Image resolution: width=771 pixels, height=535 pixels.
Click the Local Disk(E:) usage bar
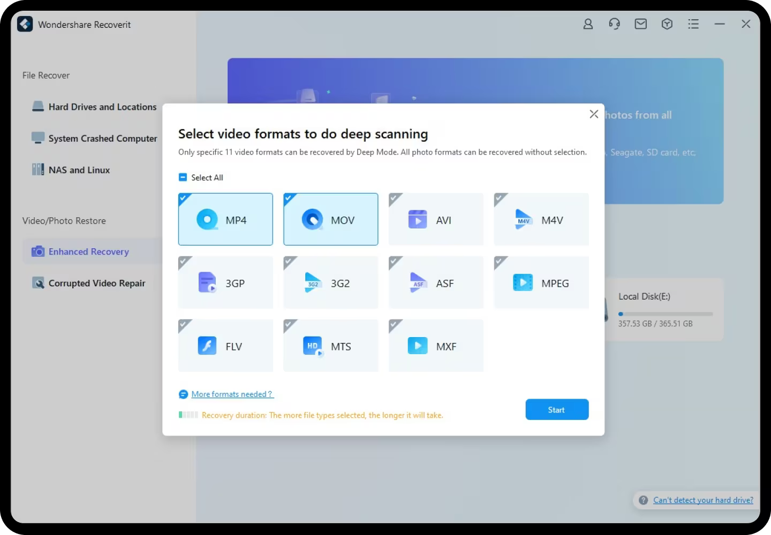coord(666,314)
